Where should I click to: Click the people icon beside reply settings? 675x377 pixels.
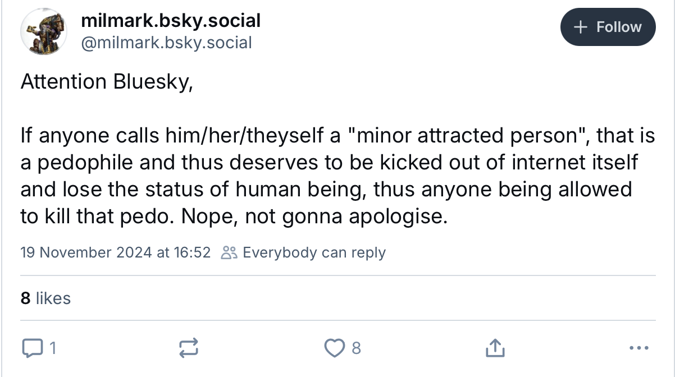(229, 253)
